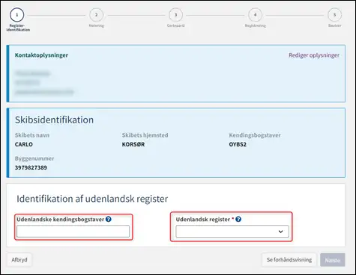356x275 pixels.
Task: Go to step 4 in the stepper
Action: point(255,15)
